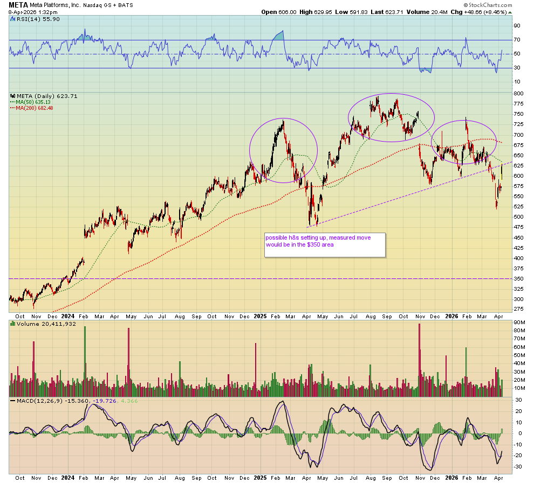This screenshot has width=534, height=483.
Task: Click the '350' price axis label
Action: pyautogui.click(x=518, y=279)
